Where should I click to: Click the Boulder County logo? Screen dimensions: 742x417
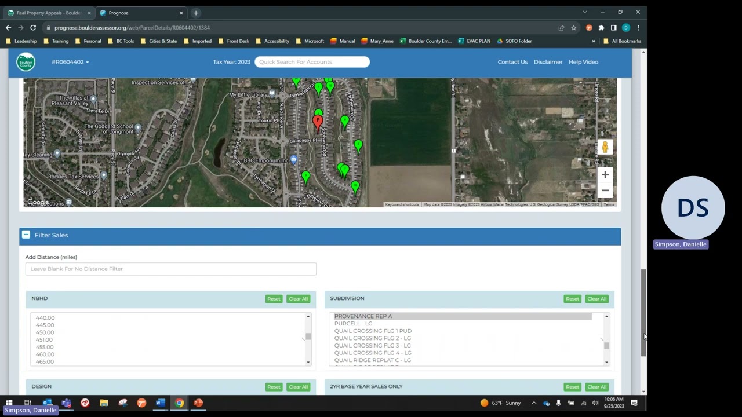pos(26,62)
